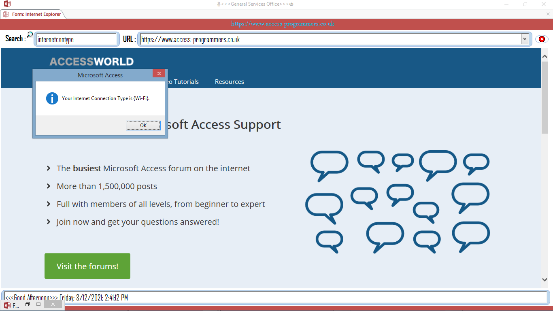This screenshot has width=553, height=311.
Task: Close the Microsoft Access message dialog
Action: 159,73
